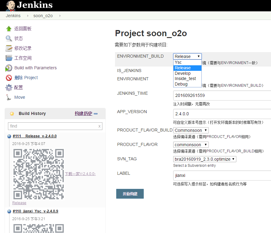Image resolution: width=271 pixels, height=233 pixels.
Task: Focus the build history find box
Action: coord(55,126)
